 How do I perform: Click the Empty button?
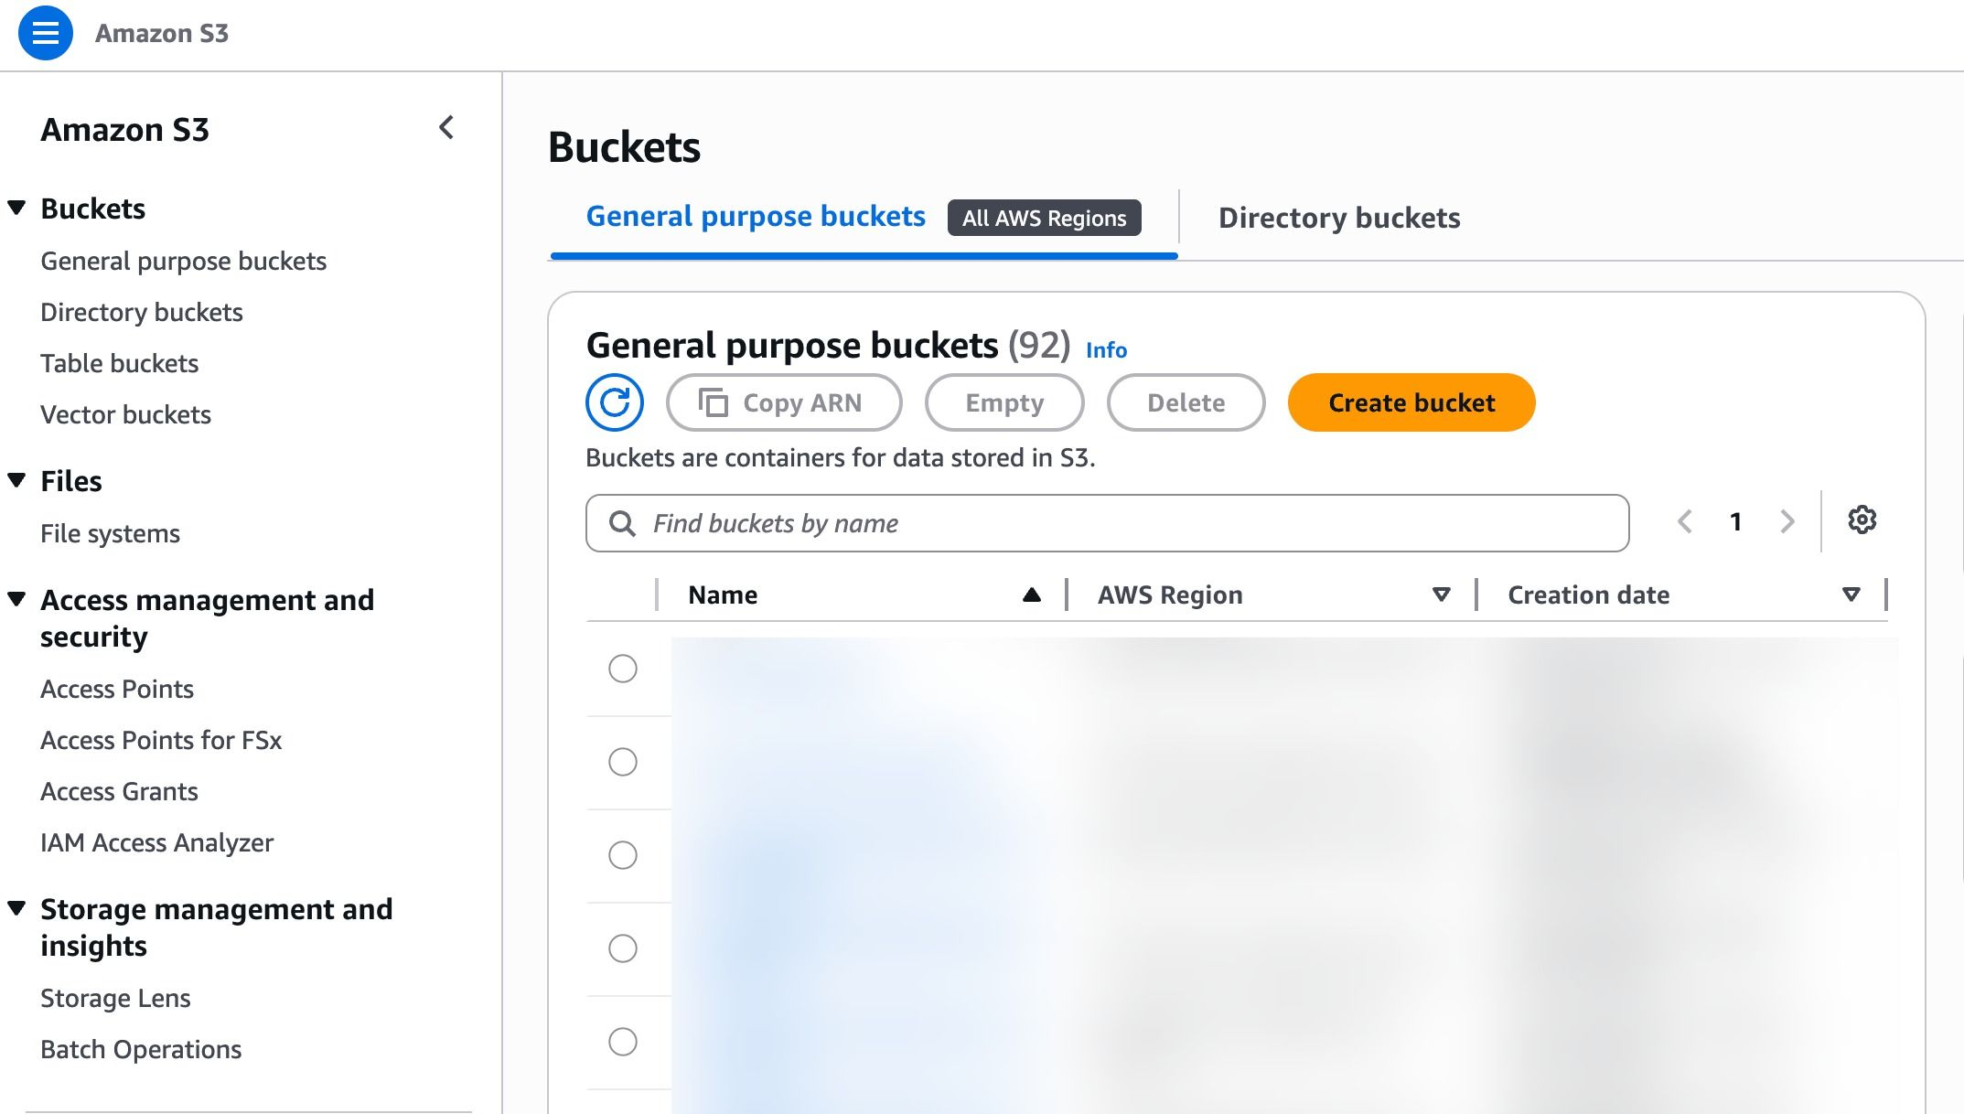point(1004,402)
